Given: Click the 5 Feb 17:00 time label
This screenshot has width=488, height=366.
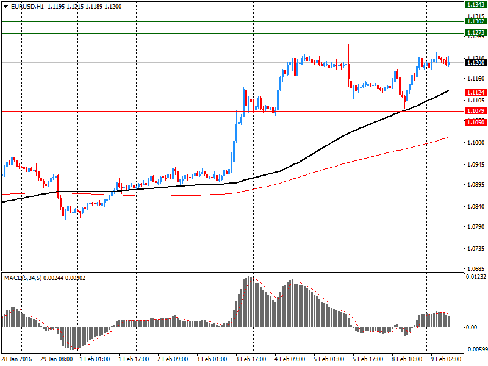Looking at the screenshot, I should click(x=368, y=359).
